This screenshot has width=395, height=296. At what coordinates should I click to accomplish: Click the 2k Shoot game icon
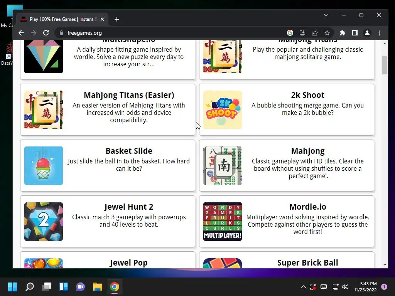(x=223, y=110)
